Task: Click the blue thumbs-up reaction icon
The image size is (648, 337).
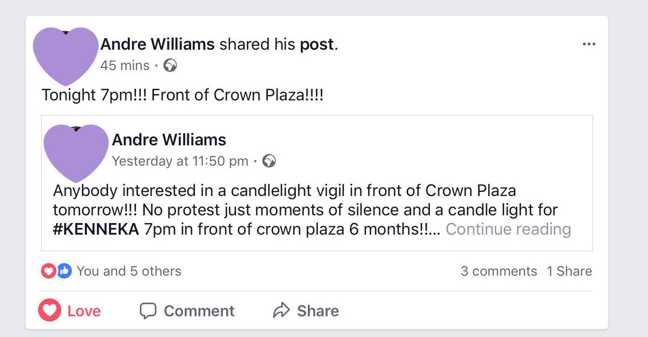Action: [x=64, y=271]
